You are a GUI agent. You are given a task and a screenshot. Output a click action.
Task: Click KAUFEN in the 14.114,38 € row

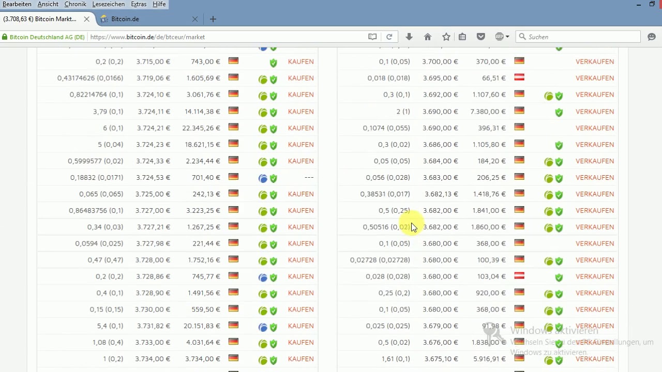pyautogui.click(x=301, y=111)
